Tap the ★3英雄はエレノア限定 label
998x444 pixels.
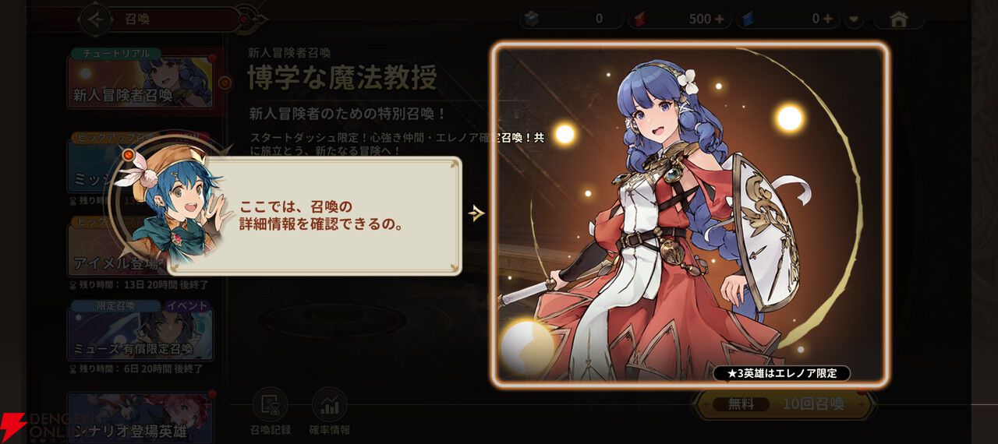click(781, 373)
